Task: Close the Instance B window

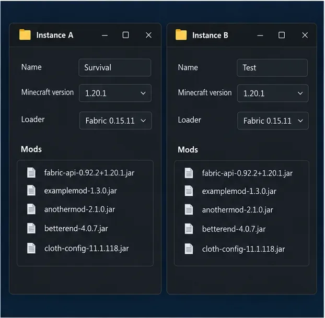Action: [305, 35]
